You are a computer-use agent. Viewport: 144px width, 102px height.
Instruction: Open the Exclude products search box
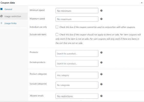pyautogui.click(x=77, y=63)
